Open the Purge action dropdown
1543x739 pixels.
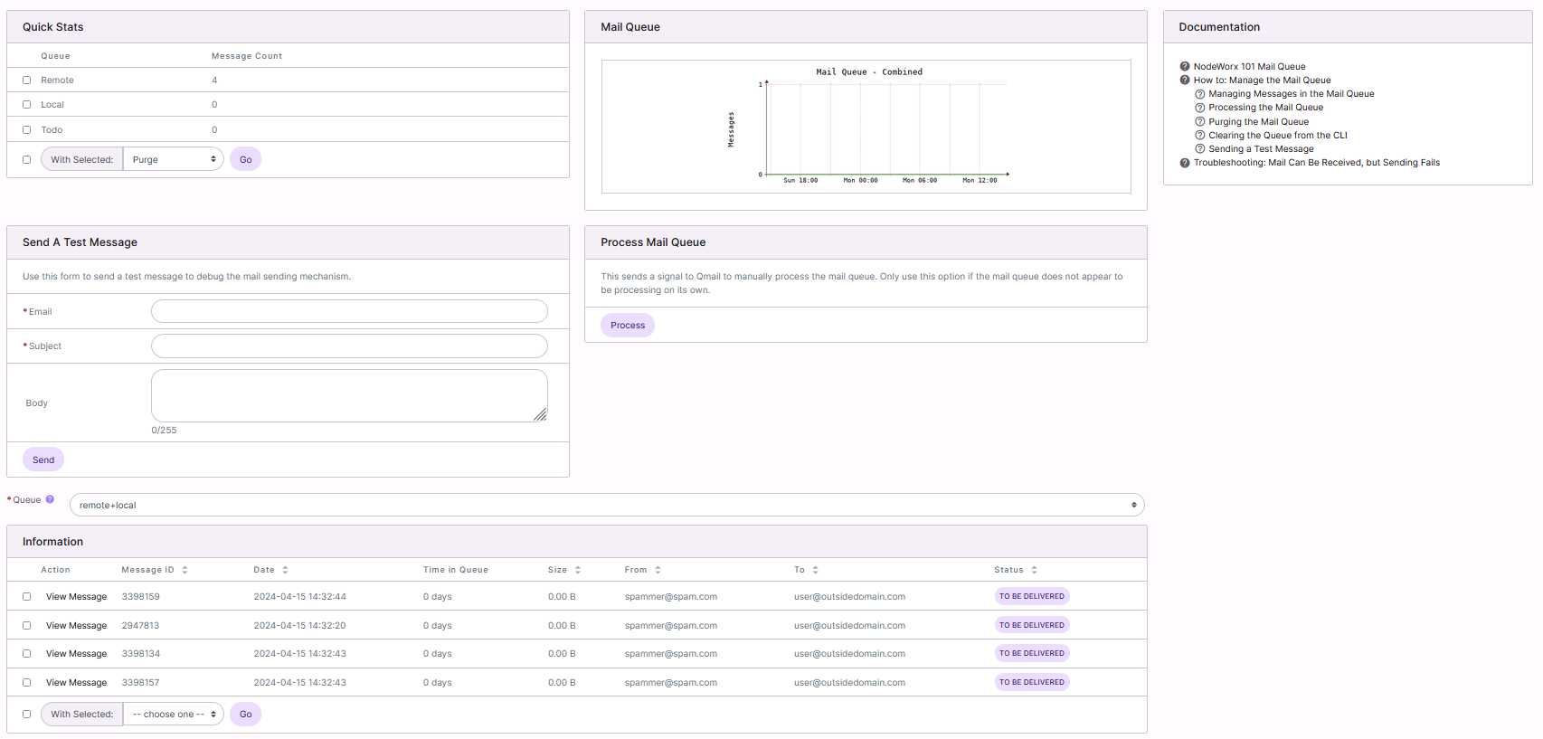click(174, 159)
